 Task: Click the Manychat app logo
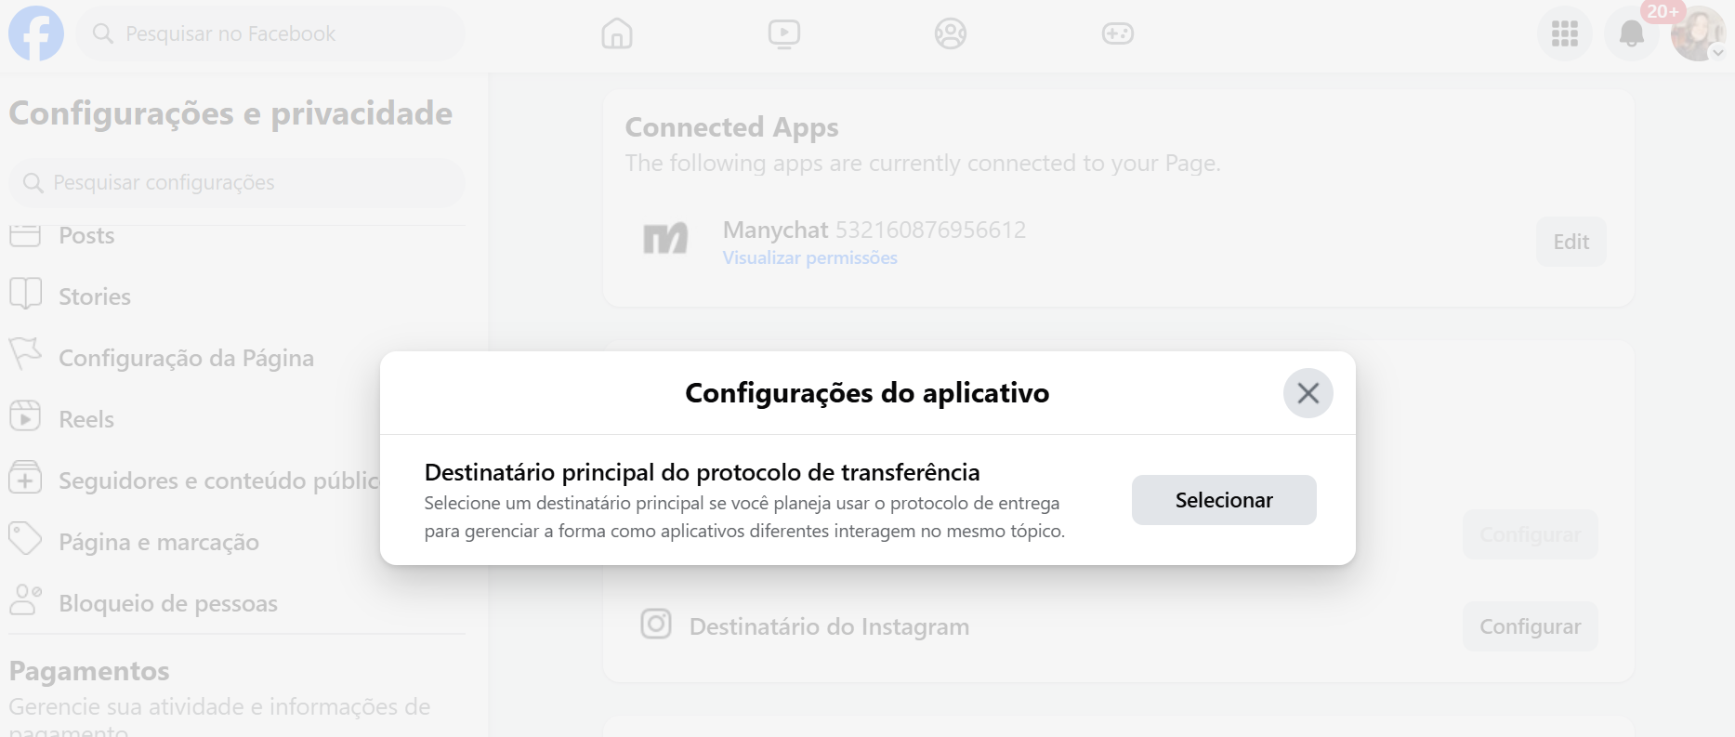(x=666, y=239)
